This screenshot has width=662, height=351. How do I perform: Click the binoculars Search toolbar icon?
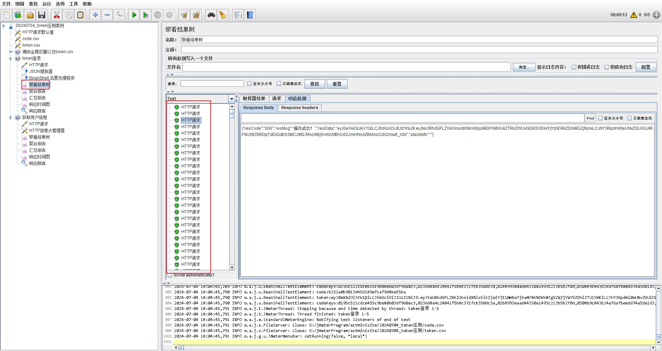coord(211,15)
